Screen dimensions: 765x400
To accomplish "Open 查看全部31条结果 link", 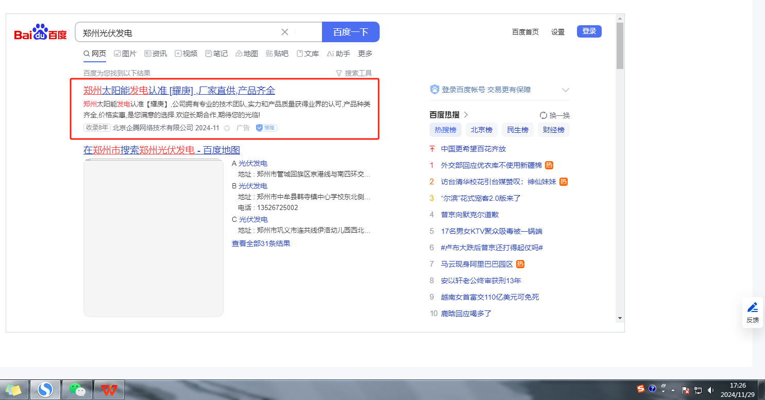I will point(261,244).
